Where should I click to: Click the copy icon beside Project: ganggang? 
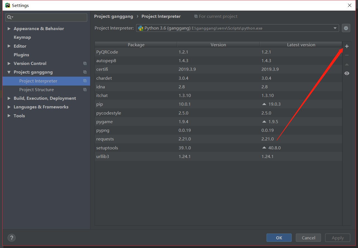[85, 72]
